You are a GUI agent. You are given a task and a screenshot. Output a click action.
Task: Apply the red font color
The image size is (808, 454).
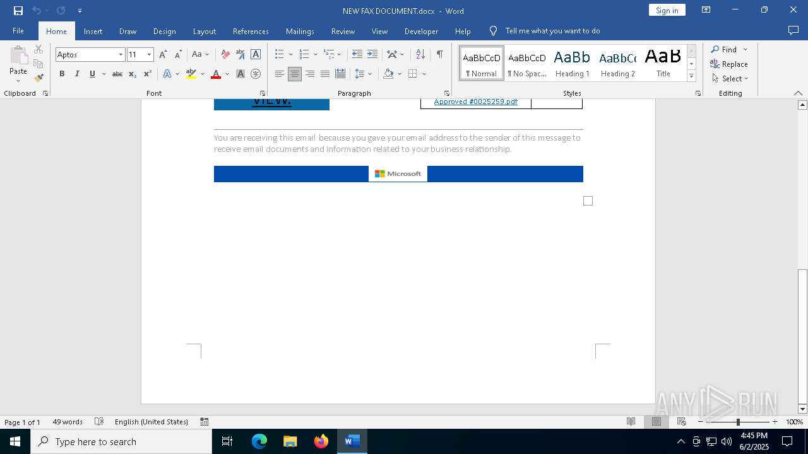coord(216,74)
